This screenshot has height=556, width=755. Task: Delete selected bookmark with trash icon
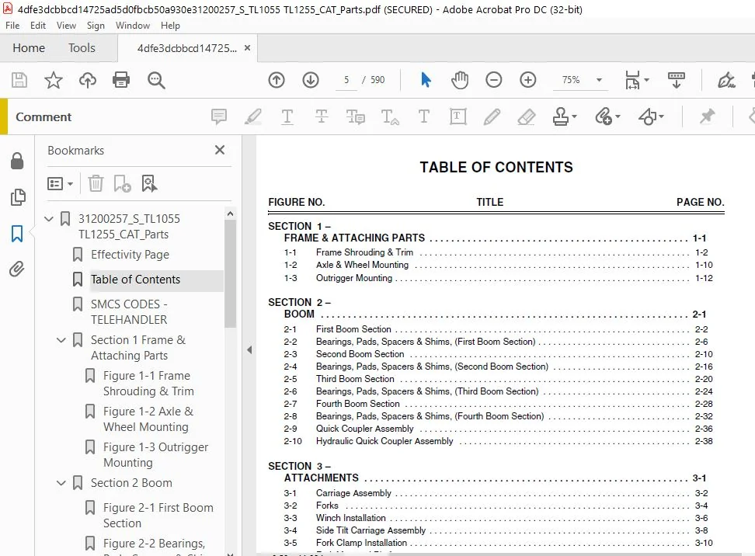point(96,183)
